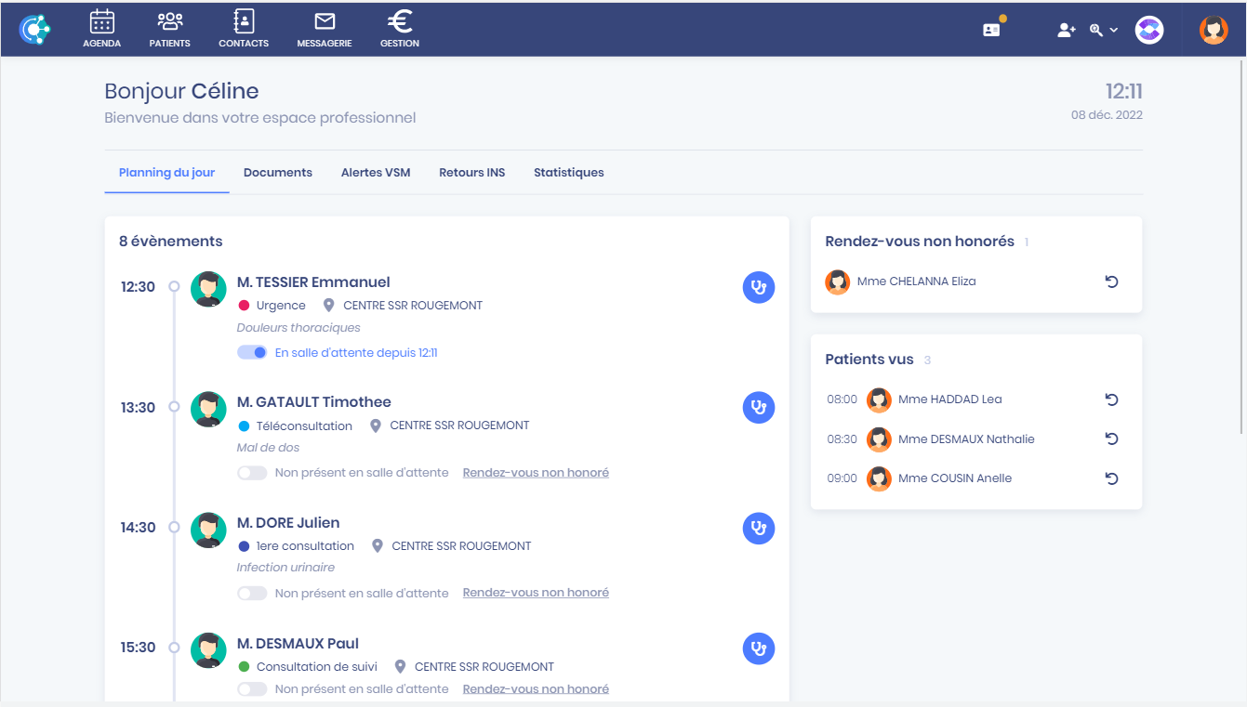Mark GATAULT appointment as Rendez-vous non honoré
Viewport: 1247px width, 707px height.
pyautogui.click(x=536, y=473)
